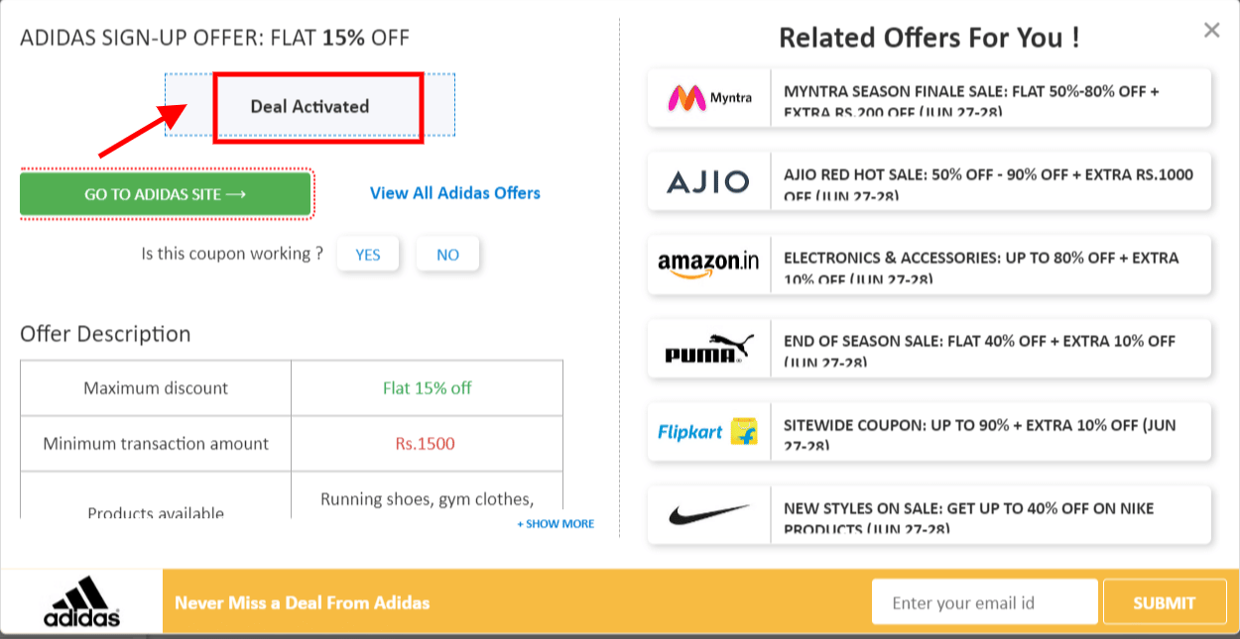
Task: Click GO TO ADIDAS SITE
Action: point(165,194)
